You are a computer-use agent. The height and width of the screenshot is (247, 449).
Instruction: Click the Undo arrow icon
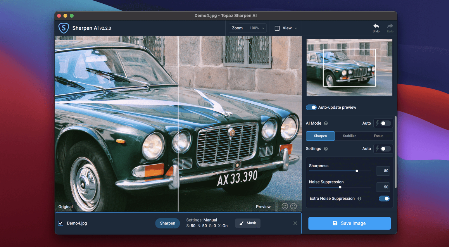[376, 26]
